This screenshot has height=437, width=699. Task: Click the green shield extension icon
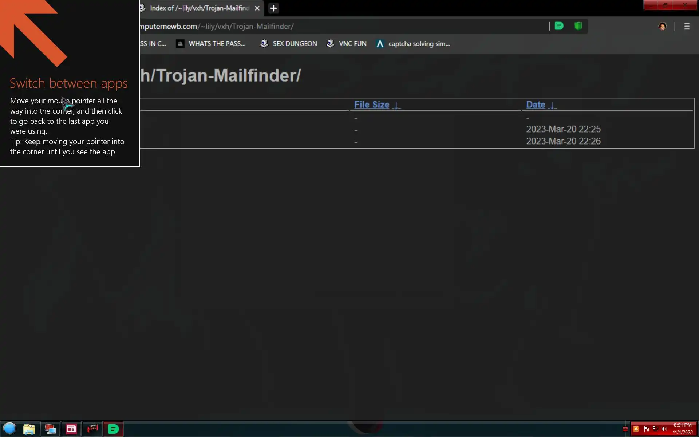click(578, 26)
